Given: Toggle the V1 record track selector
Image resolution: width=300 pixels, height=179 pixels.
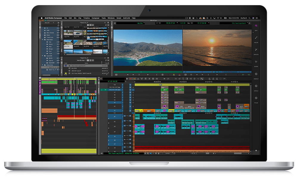Looking at the screenshot, I should point(115,110).
